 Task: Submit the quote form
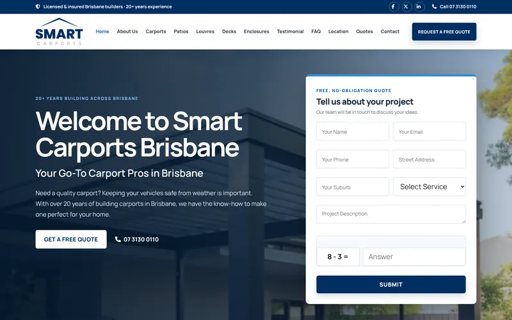pos(391,284)
